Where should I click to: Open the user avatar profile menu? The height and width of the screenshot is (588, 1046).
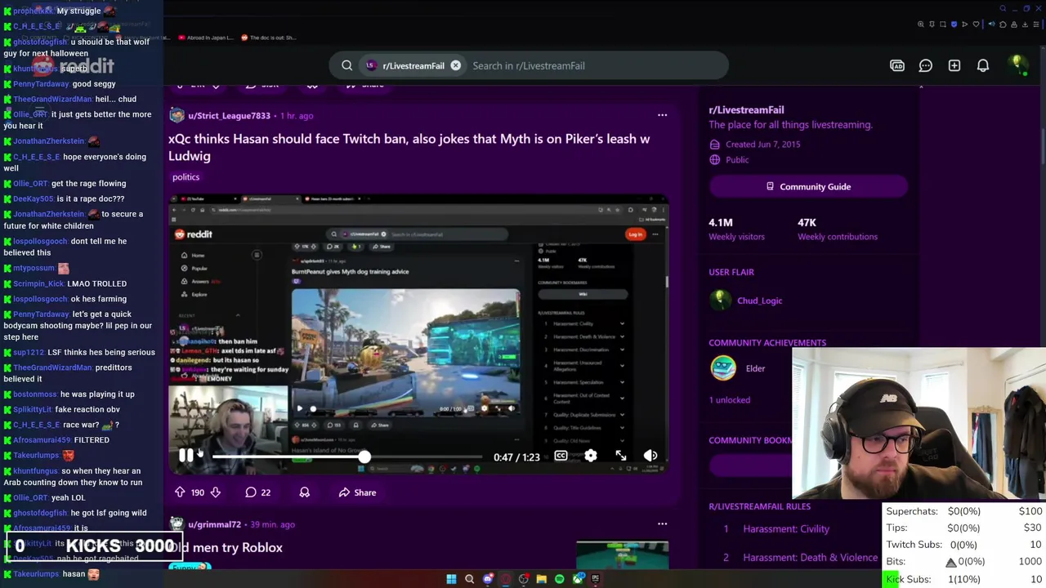coord(1018,65)
